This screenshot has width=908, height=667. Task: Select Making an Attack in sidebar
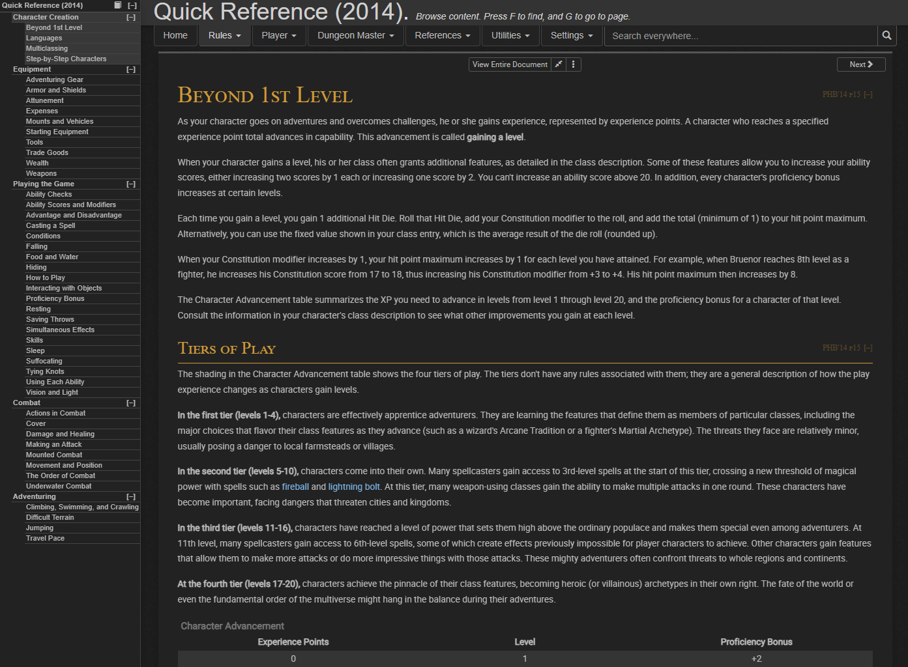pos(83,445)
